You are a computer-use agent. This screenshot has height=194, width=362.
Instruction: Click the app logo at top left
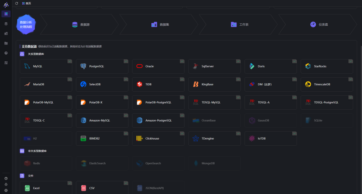(x=6, y=5)
